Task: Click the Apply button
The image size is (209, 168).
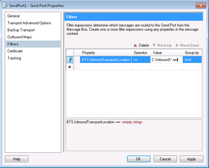Action: [191, 159]
